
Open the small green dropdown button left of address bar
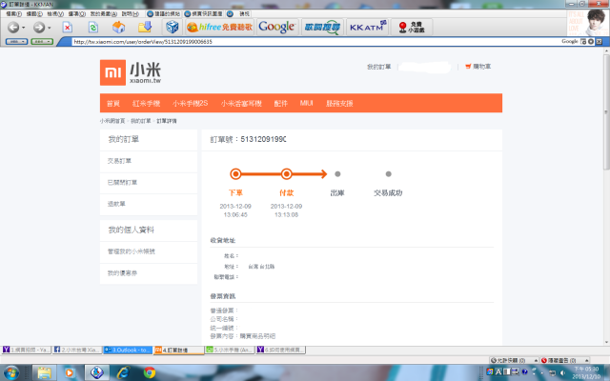tap(42, 41)
